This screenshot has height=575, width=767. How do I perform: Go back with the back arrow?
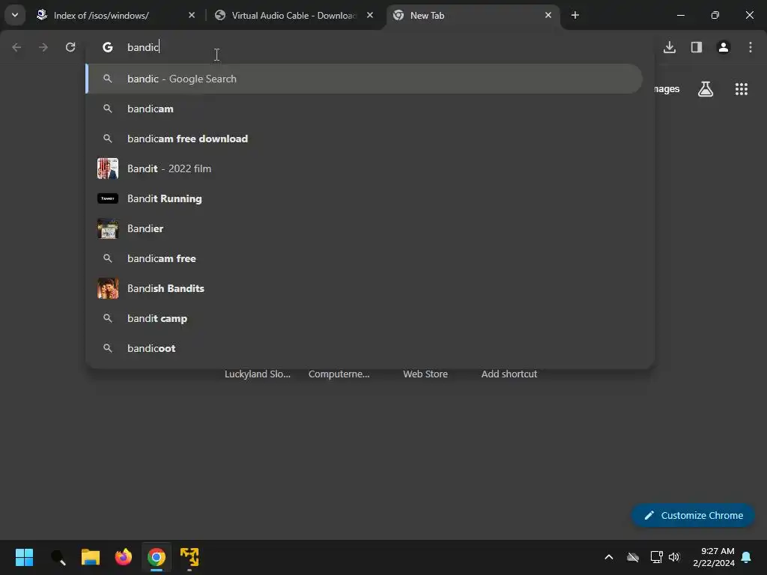[16, 47]
